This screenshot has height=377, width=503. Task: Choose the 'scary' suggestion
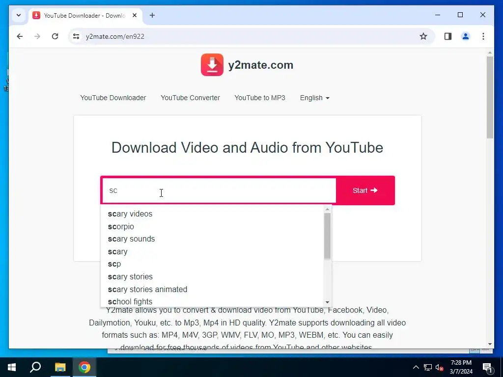(x=212, y=252)
